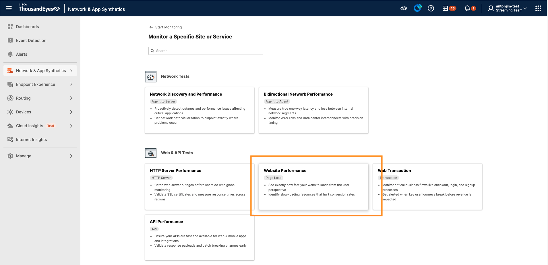Click the Alerts bell sidebar icon
The image size is (548, 265).
10,54
